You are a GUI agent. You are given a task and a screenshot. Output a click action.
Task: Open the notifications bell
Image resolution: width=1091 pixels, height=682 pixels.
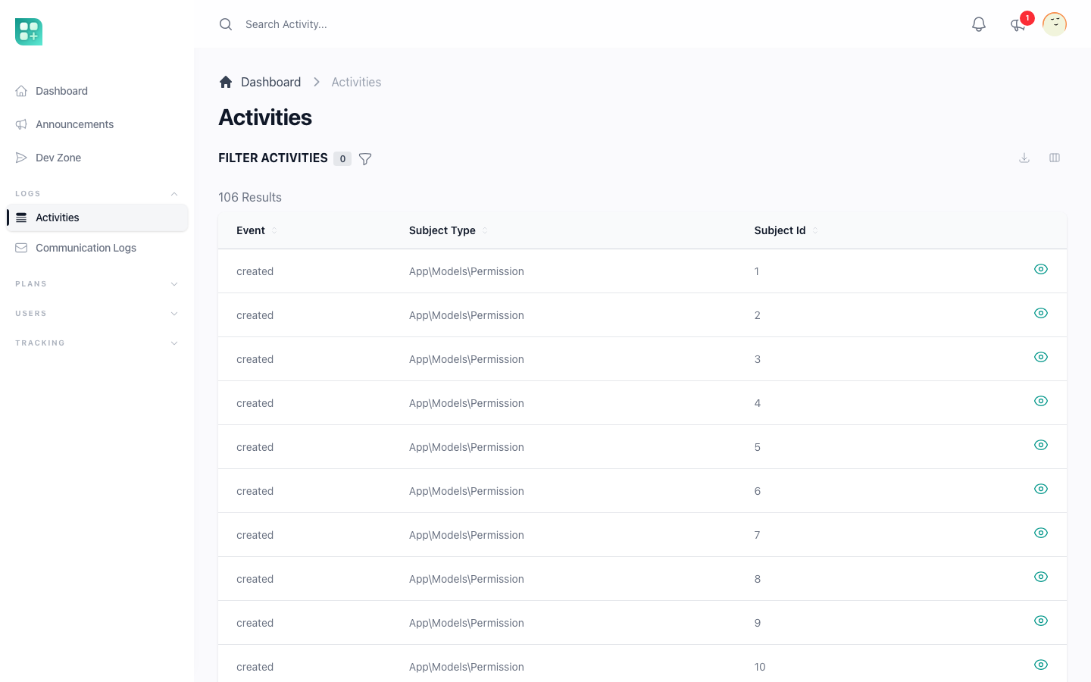tap(979, 24)
